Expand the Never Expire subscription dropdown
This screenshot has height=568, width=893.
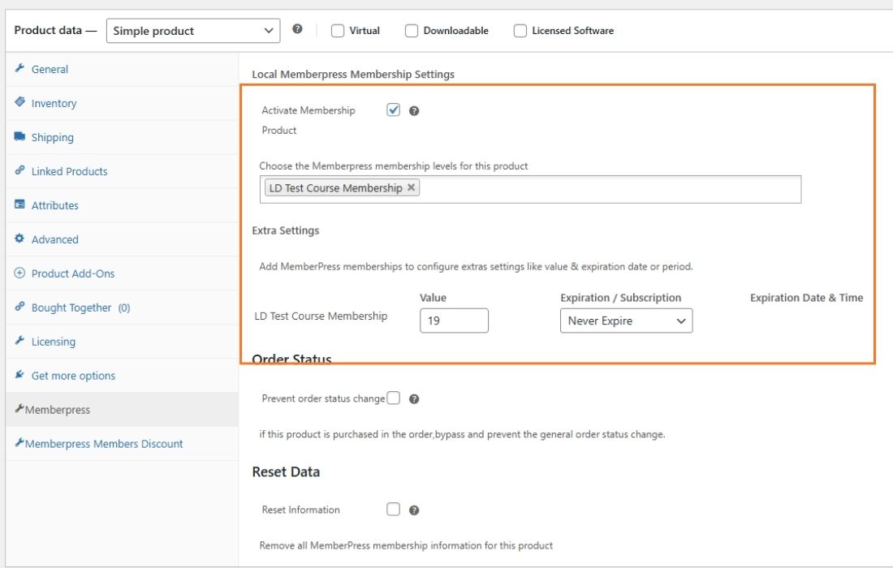(626, 321)
